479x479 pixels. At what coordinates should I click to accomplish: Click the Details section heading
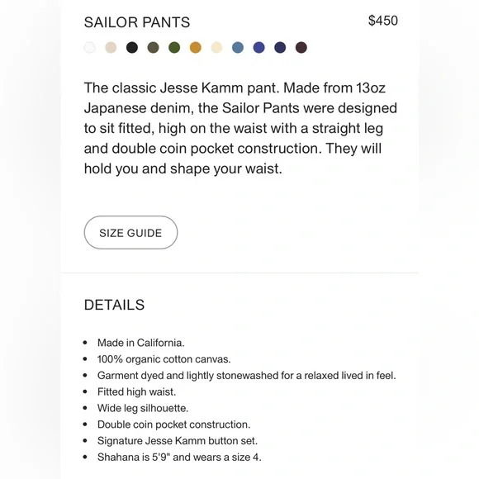(114, 305)
